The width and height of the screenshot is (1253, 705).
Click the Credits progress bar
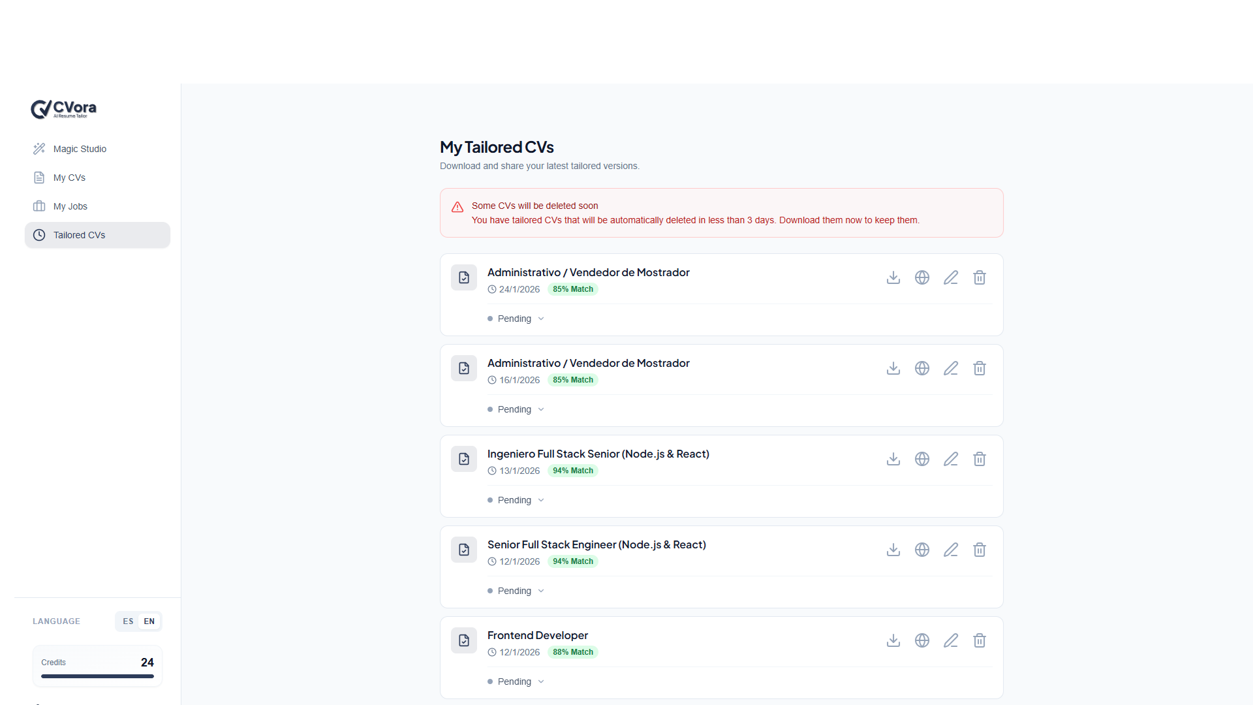pyautogui.click(x=97, y=676)
